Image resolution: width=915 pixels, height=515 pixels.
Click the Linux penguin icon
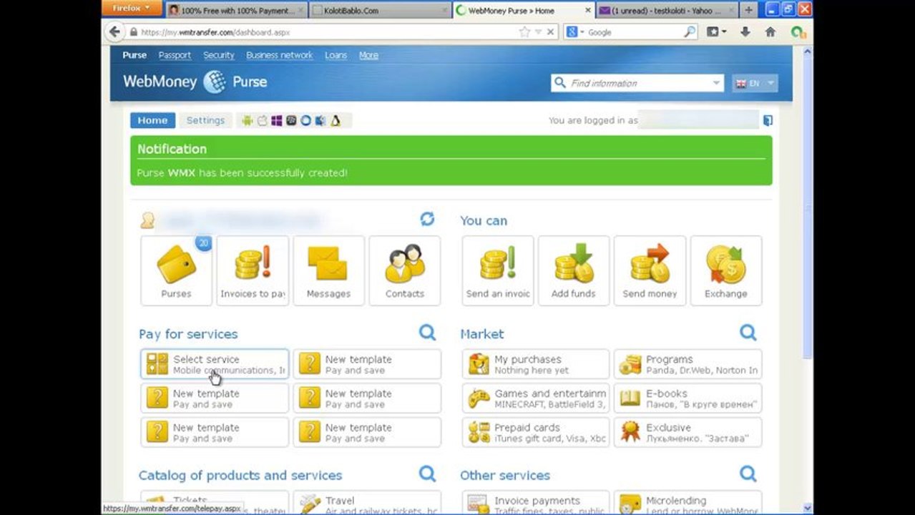[335, 120]
